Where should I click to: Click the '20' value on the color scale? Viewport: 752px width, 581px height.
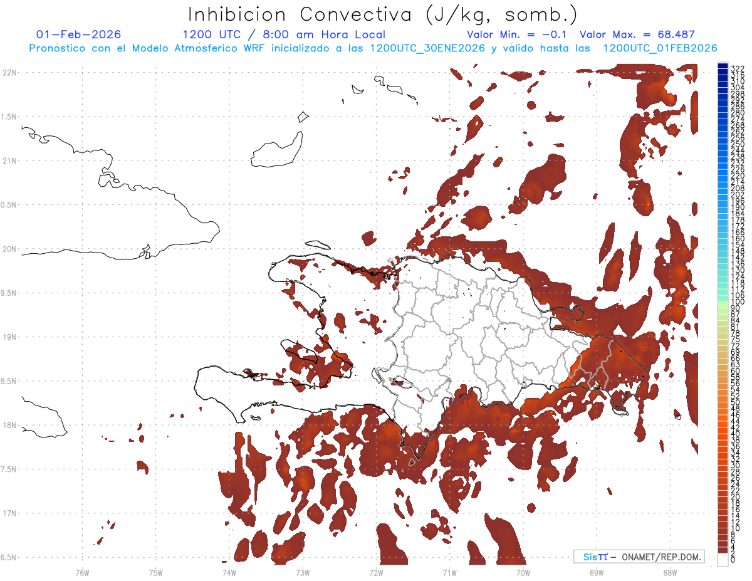(735, 496)
